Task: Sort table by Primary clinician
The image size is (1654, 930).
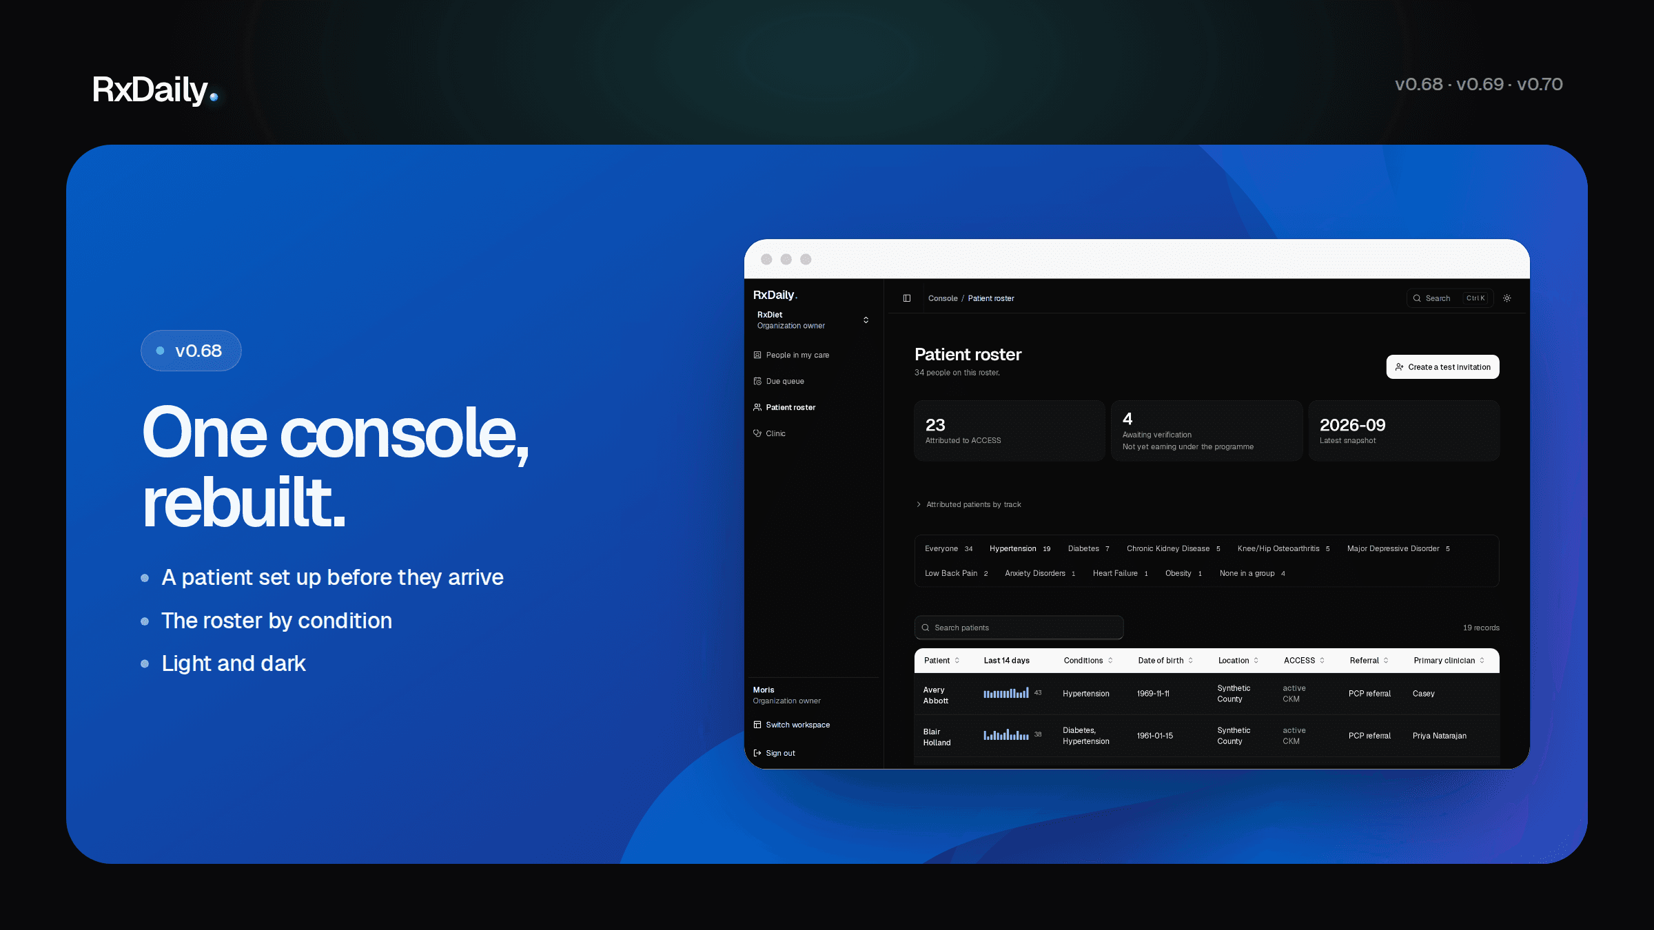Action: click(1449, 661)
